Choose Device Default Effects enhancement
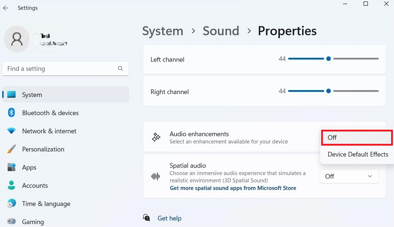 pyautogui.click(x=358, y=154)
